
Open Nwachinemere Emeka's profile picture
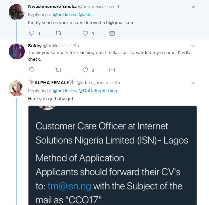16,12
